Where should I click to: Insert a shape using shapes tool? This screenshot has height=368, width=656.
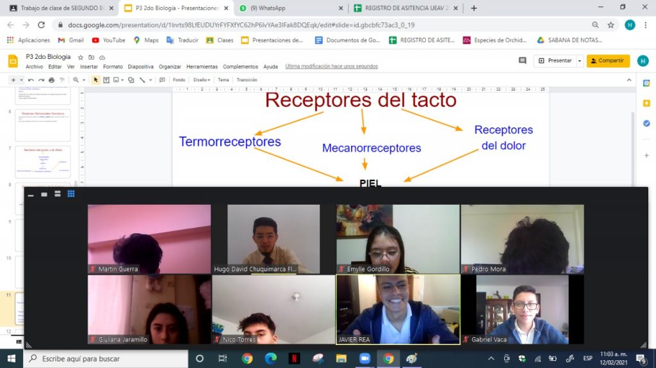point(131,80)
